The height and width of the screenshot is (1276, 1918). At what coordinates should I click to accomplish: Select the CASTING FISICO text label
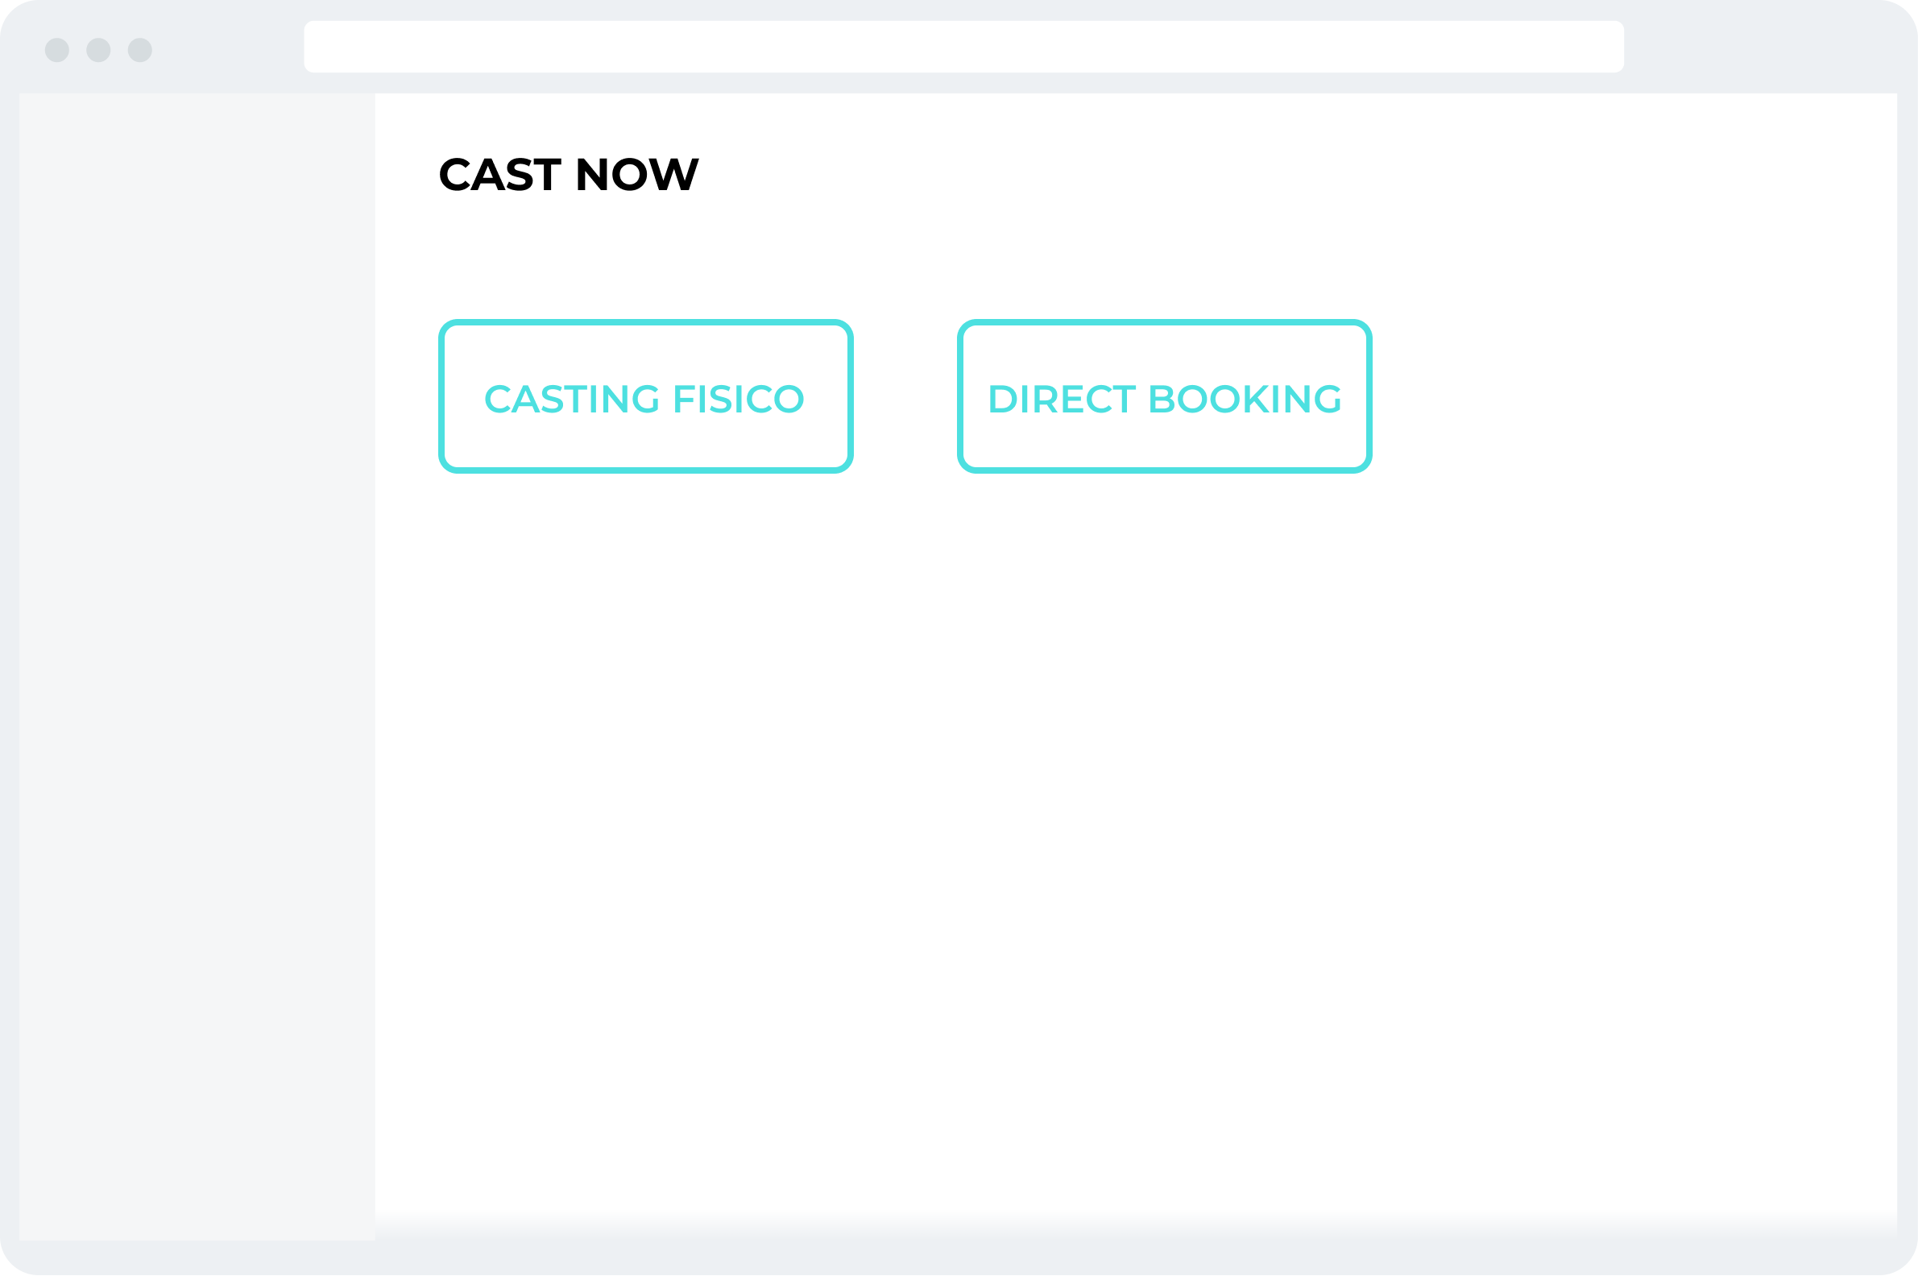point(644,399)
